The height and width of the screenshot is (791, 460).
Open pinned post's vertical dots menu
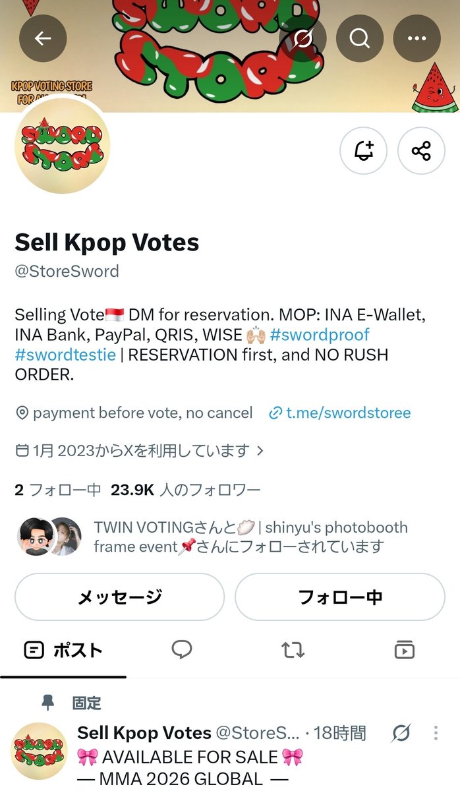coord(436,733)
